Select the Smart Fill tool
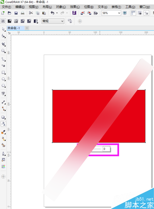 tap(3, 145)
